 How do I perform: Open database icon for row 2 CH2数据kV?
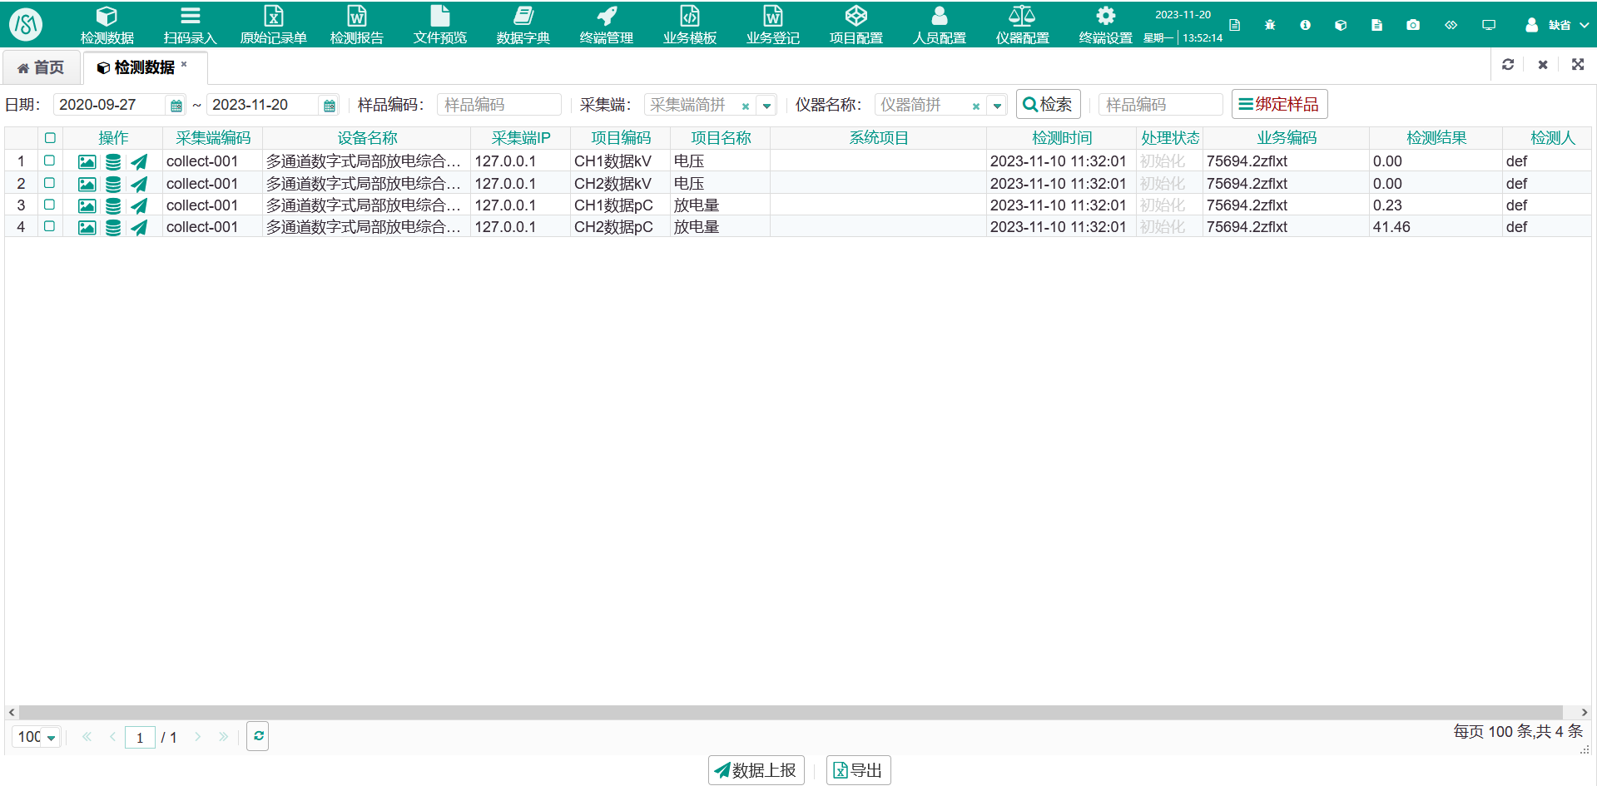pos(113,184)
